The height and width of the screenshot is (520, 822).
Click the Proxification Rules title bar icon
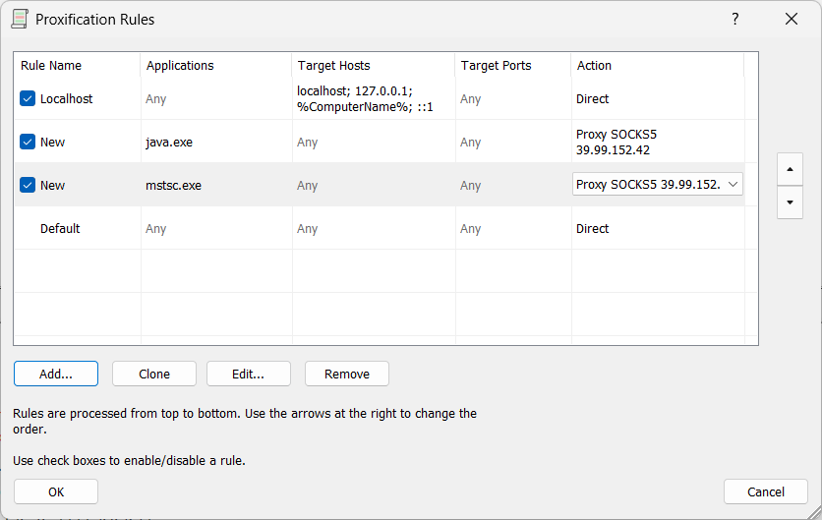pyautogui.click(x=20, y=19)
